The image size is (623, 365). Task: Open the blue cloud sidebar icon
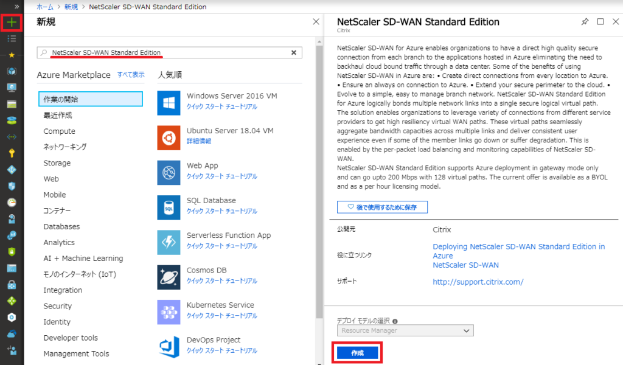pos(12,333)
